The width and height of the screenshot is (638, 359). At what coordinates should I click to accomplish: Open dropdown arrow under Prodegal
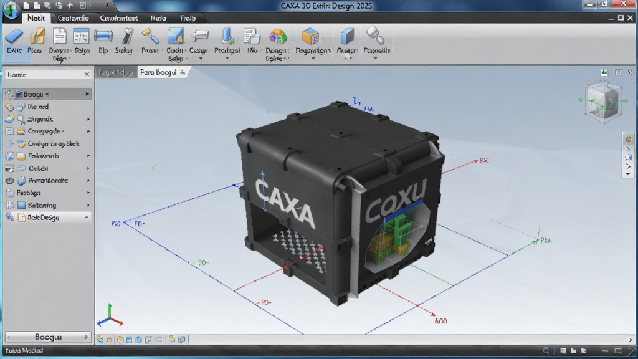(227, 59)
